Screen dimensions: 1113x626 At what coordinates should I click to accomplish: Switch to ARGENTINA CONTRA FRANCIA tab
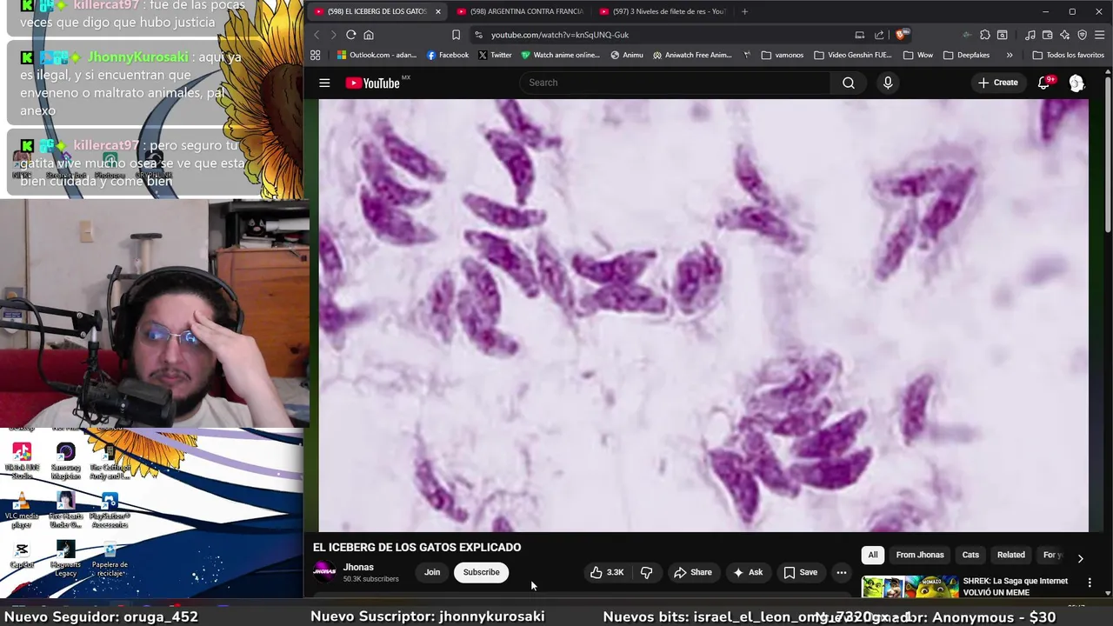pyautogui.click(x=520, y=11)
